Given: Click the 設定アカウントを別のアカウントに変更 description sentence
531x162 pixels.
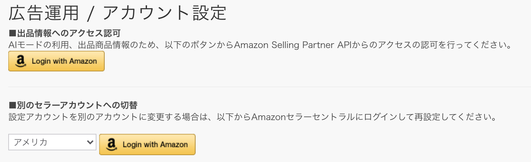Looking at the screenshot, I should pos(252,117).
